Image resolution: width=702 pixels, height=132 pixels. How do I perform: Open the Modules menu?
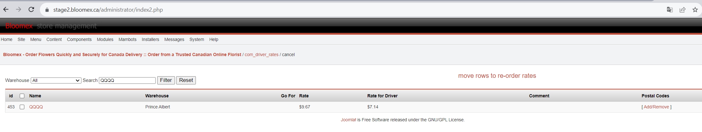105,39
